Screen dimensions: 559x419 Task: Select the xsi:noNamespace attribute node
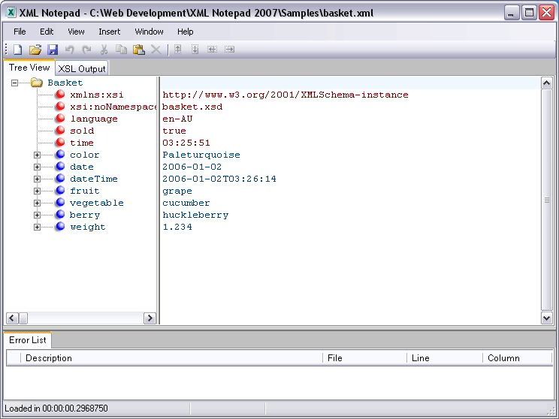coord(113,107)
